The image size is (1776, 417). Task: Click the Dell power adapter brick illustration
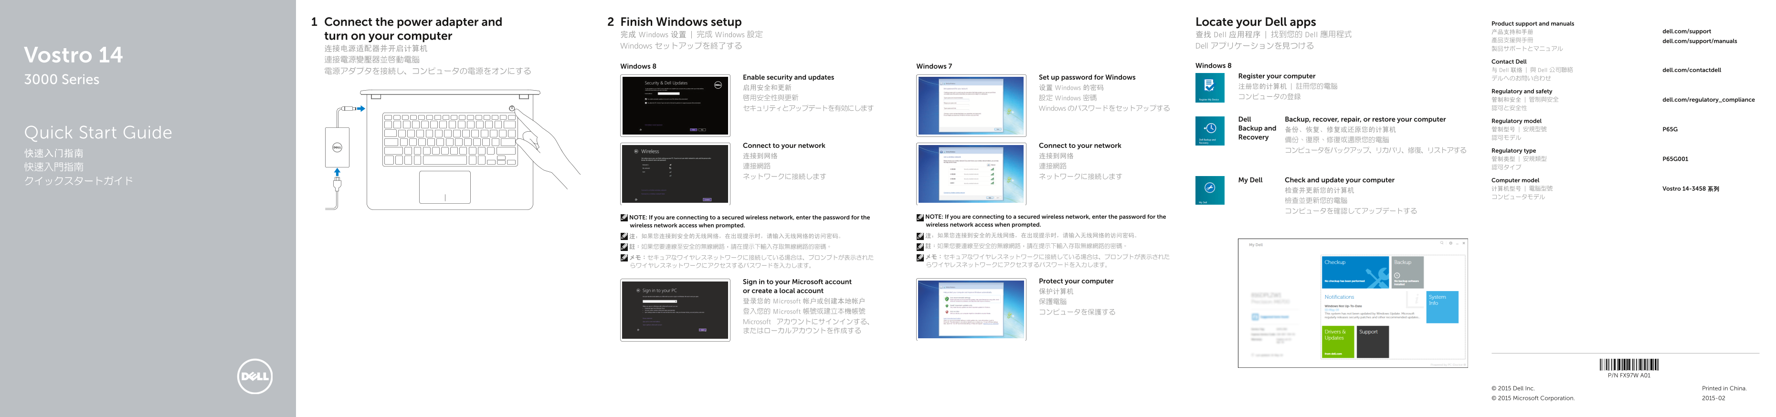(337, 147)
